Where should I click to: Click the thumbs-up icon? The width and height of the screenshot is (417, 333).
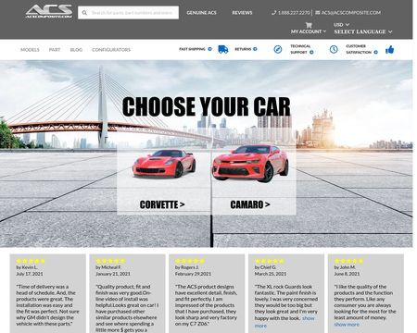[390, 49]
